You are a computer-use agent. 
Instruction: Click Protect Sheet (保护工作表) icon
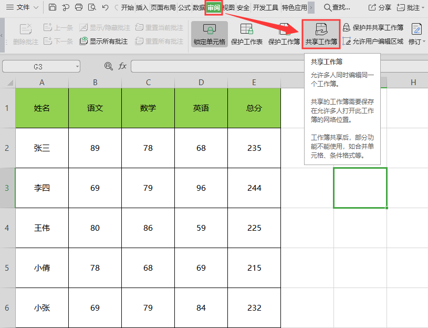(x=246, y=29)
